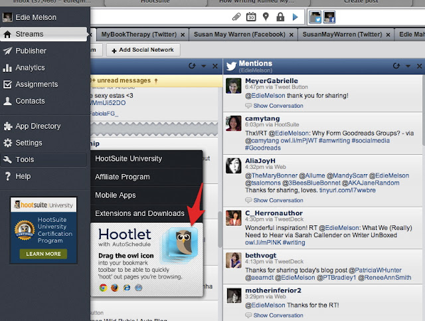Viewport: 425px width, 321px height.
Task: Refresh the left stream column
Action: click(192, 66)
